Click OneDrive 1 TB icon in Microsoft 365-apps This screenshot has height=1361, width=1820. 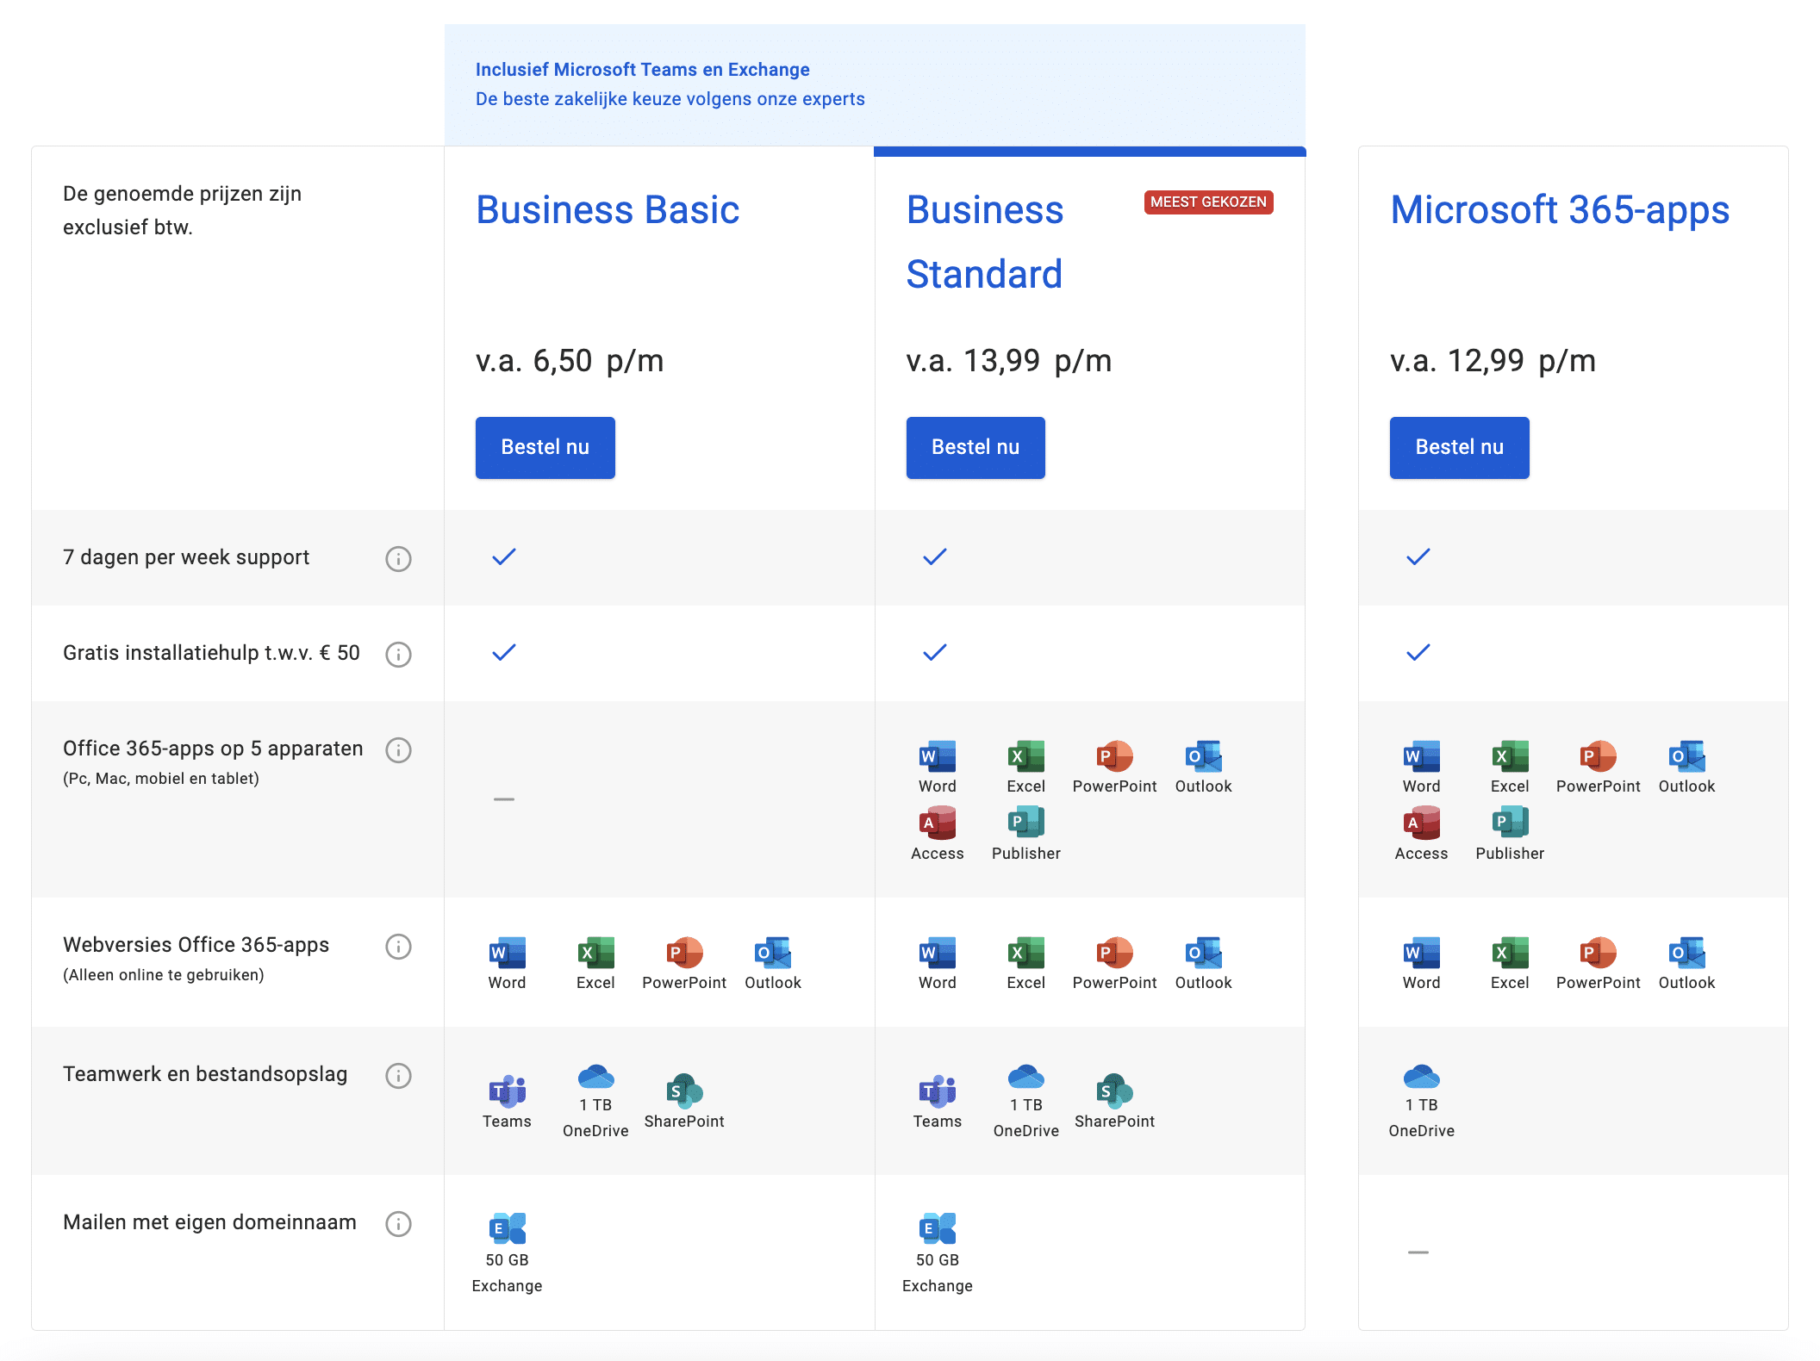tap(1422, 1077)
